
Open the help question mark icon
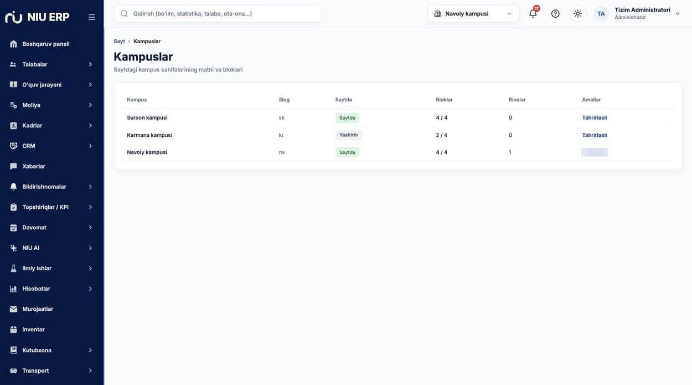pos(555,13)
